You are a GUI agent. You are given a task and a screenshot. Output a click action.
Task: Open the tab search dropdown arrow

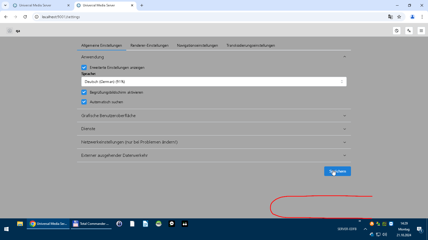[5, 5]
